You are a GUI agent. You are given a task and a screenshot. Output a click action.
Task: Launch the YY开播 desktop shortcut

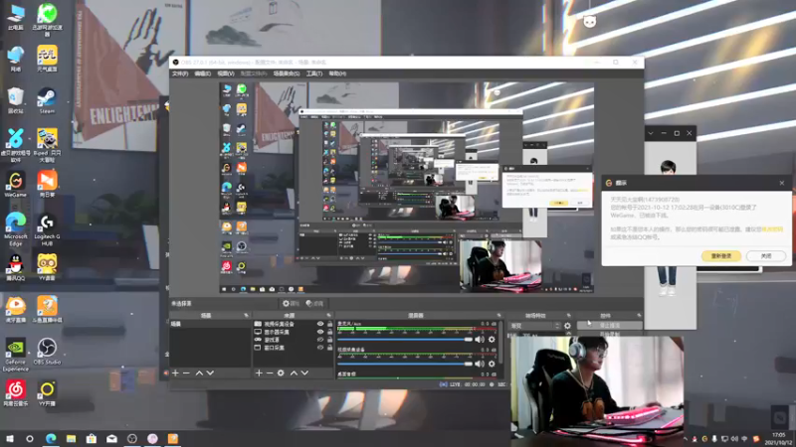tap(47, 393)
